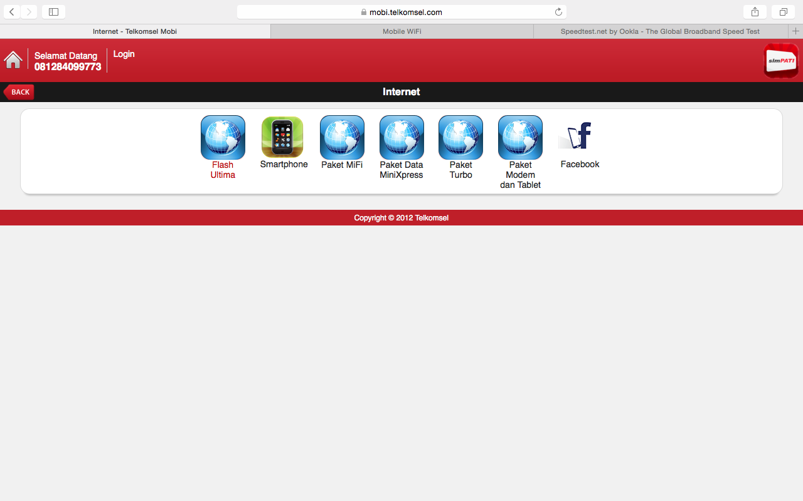The image size is (803, 501).
Task: Go back in Safari history
Action: pos(12,12)
